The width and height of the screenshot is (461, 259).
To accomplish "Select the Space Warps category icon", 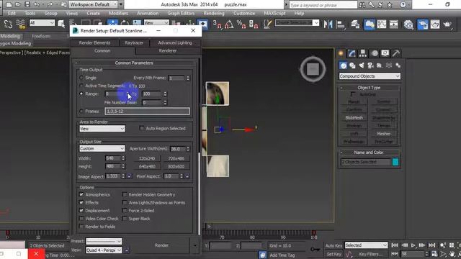I will 389,65.
